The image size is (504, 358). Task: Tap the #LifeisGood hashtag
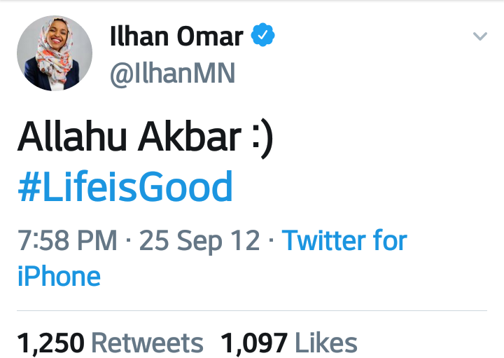tap(125, 188)
